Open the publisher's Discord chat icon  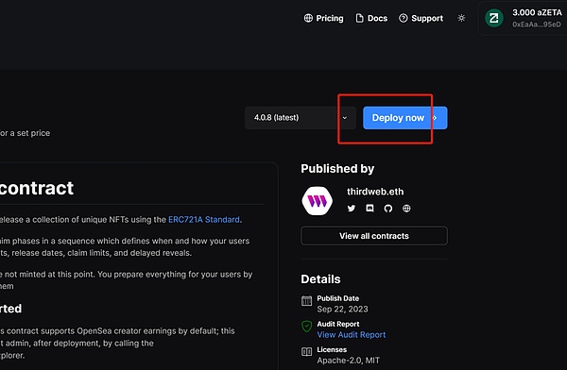point(369,209)
